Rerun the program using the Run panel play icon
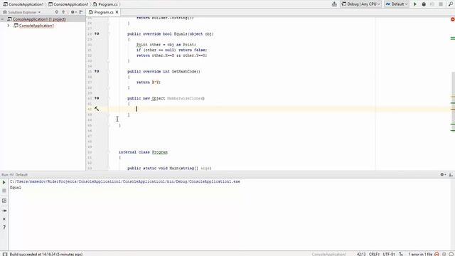The width and height of the screenshot is (455, 256). tap(4, 182)
